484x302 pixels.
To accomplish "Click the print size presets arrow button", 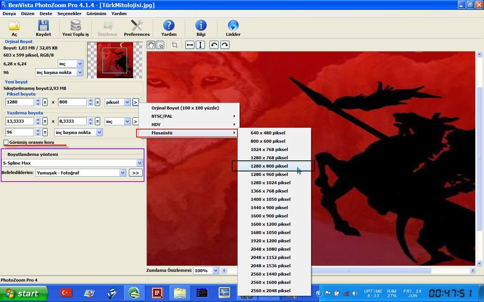I will click(x=136, y=122).
